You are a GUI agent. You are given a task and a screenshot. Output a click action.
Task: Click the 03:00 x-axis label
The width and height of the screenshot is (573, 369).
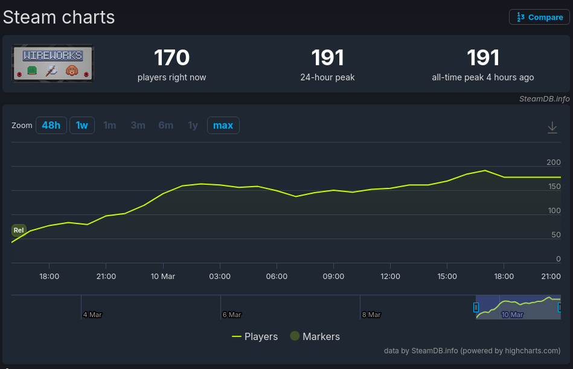[x=220, y=276]
